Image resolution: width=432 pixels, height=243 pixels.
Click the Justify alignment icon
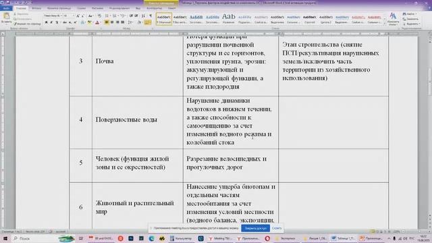tap(123, 22)
